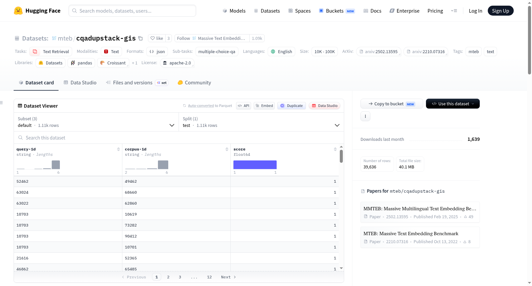
Task: Click the Duplicate button
Action: coord(292,106)
